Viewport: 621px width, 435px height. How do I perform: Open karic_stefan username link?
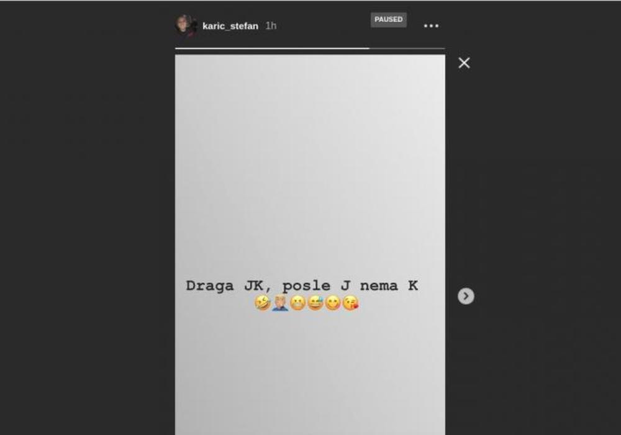(x=230, y=26)
